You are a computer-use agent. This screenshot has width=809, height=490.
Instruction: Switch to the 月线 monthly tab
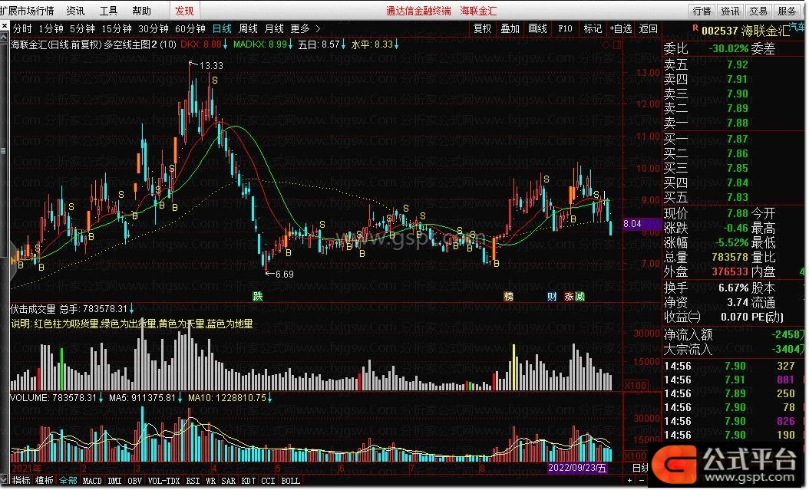coord(274,29)
